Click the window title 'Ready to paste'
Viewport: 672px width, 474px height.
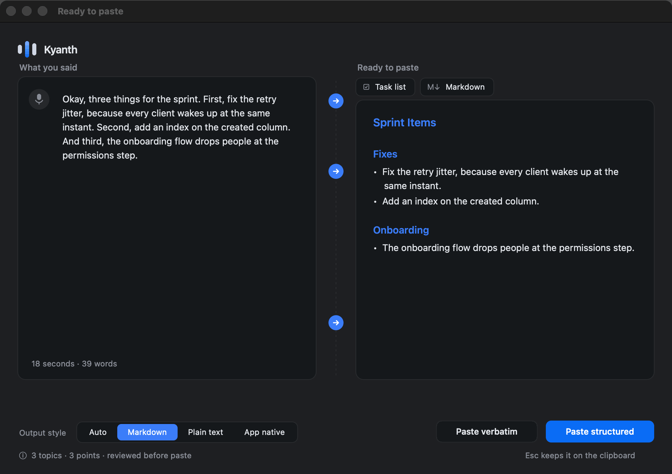[x=91, y=11]
